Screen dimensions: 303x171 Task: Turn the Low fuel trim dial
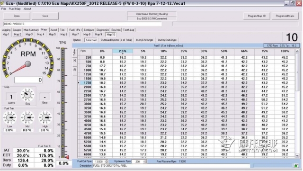pos(9,117)
